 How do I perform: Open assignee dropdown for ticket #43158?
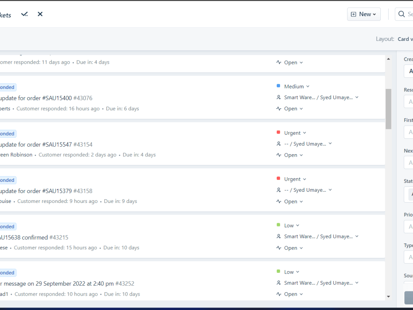click(308, 190)
